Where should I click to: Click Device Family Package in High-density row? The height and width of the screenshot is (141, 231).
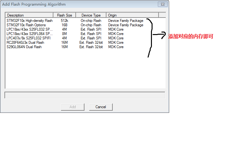(126, 21)
